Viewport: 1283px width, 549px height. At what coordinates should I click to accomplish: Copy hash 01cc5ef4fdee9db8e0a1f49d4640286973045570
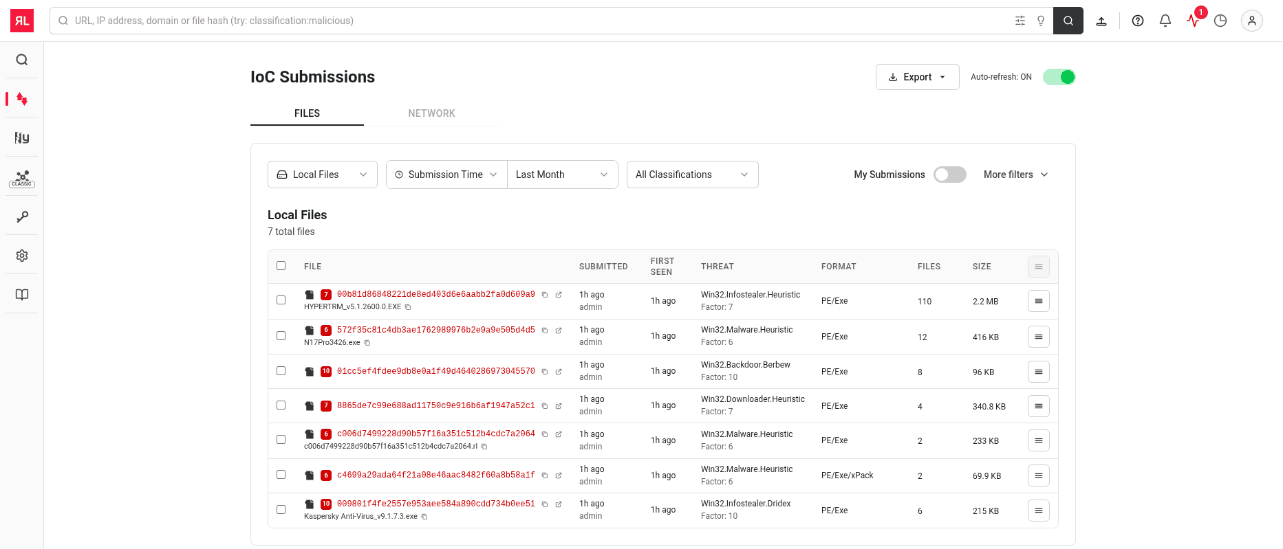545,372
